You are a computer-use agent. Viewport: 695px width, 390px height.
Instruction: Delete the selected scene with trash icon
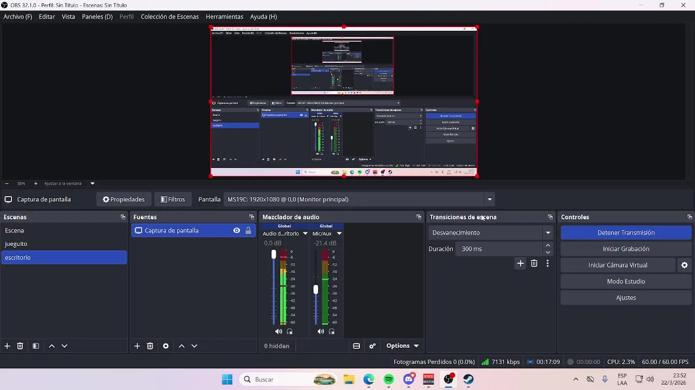[x=20, y=346]
